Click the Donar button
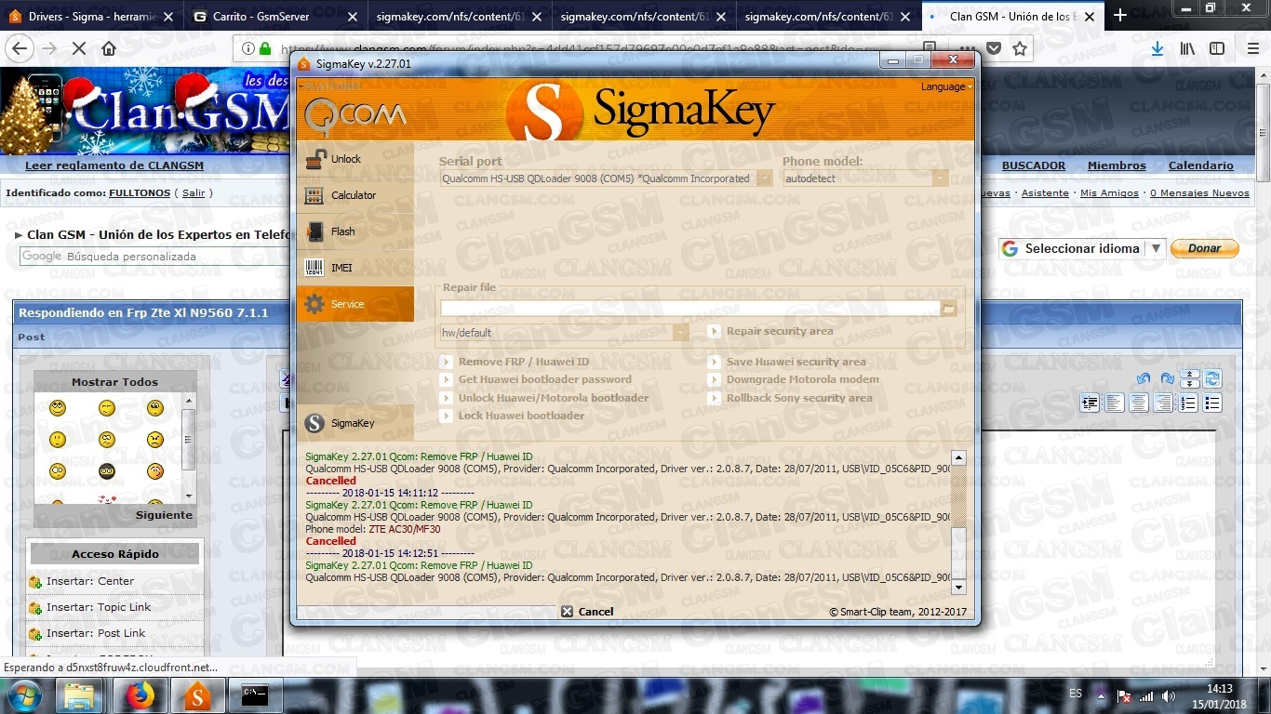This screenshot has height=714, width=1271. coord(1204,248)
